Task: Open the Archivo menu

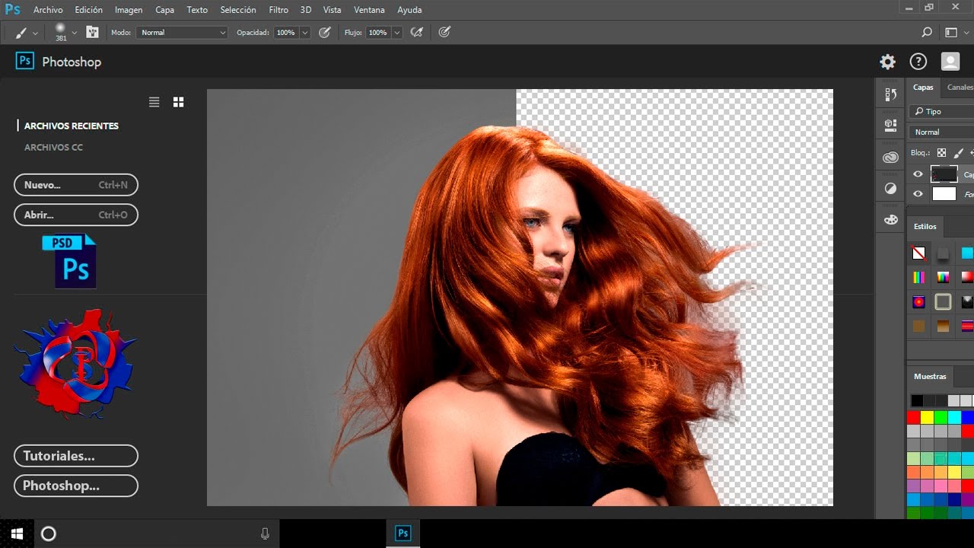Action: [x=48, y=10]
